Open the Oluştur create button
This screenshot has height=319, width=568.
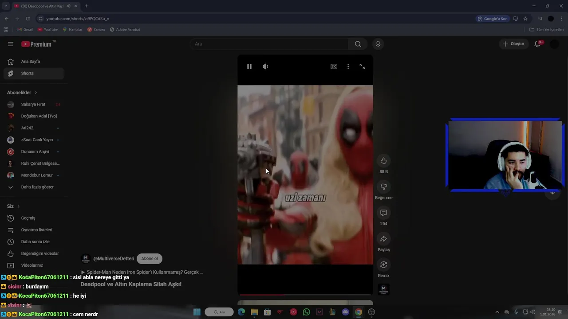tap(513, 44)
